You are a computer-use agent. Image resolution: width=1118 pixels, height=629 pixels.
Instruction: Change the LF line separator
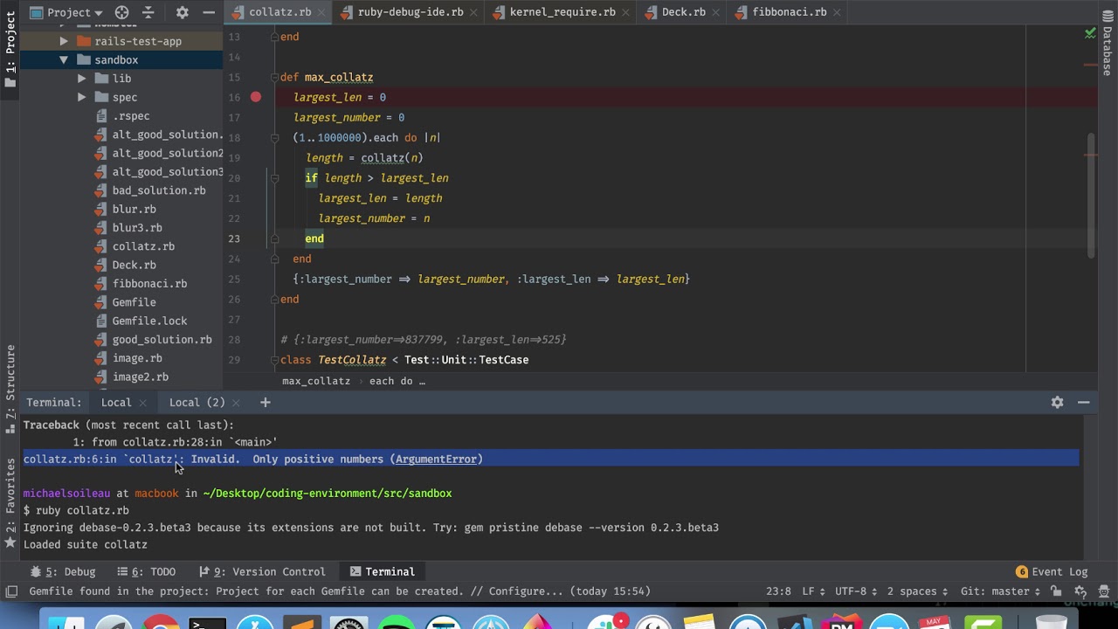(x=813, y=591)
